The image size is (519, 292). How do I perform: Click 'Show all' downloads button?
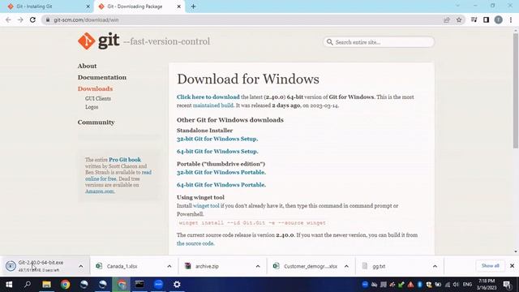[490, 266]
